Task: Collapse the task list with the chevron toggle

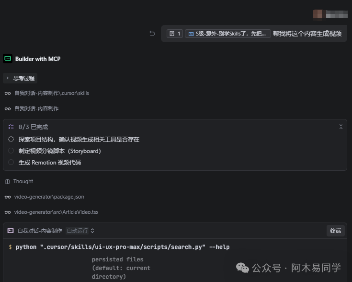Action: (x=341, y=127)
